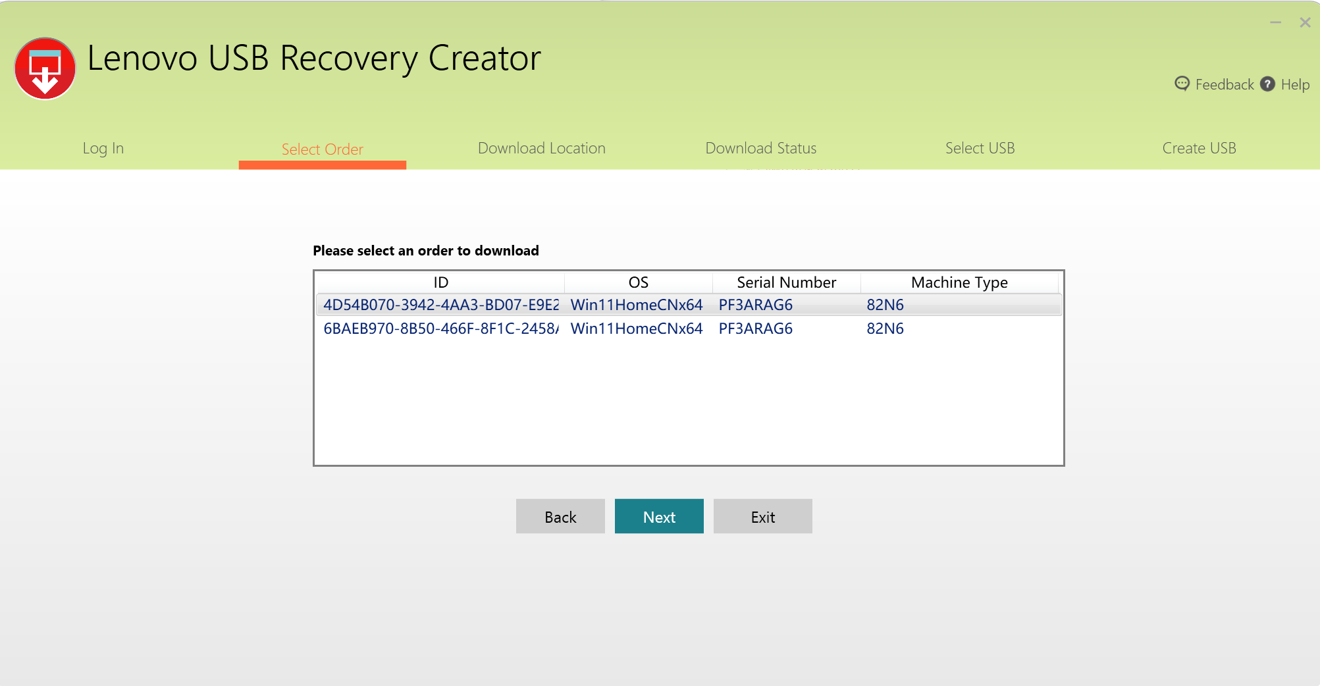
Task: Minimize the Recovery Creator window
Action: point(1275,22)
